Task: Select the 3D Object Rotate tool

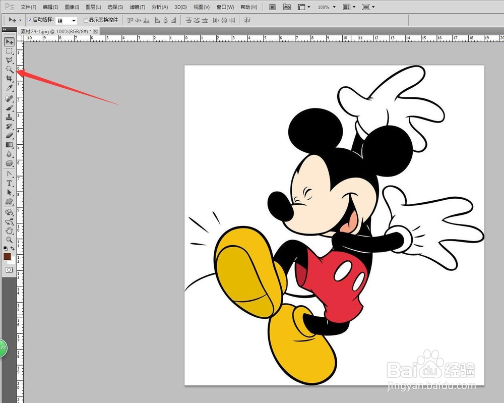Action: [9, 212]
